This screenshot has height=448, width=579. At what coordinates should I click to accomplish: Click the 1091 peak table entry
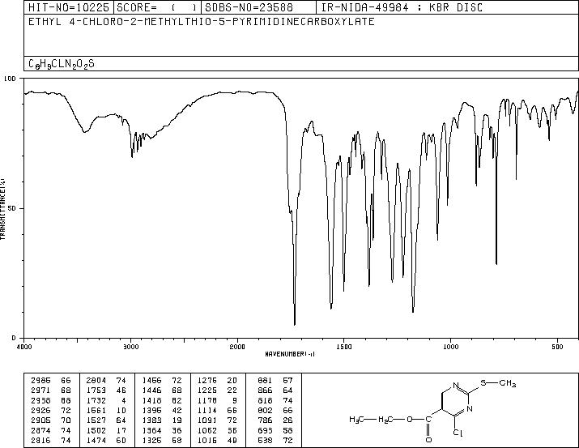[218, 420]
